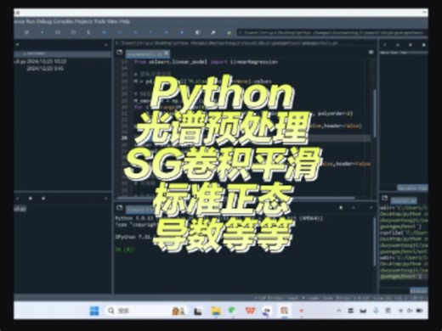Screen dimensions: 442x331
Task: Open the WPS Office taskbar icon
Action: (250, 311)
